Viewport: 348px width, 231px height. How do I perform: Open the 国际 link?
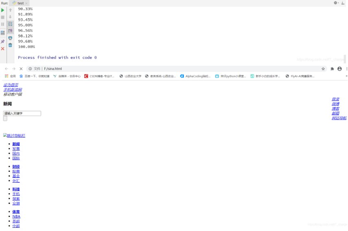click(x=16, y=158)
